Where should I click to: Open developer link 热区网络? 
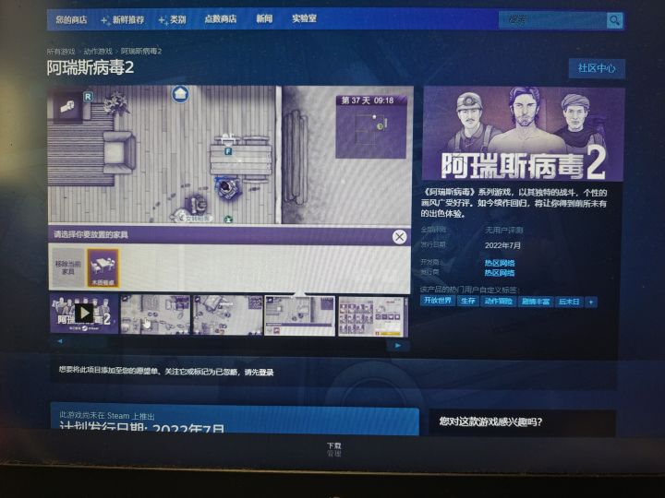(500, 263)
